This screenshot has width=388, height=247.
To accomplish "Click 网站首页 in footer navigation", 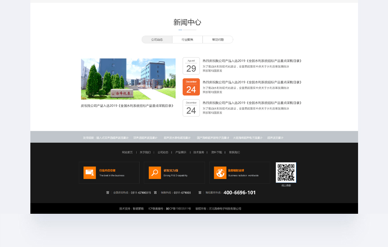I will click(x=127, y=152).
